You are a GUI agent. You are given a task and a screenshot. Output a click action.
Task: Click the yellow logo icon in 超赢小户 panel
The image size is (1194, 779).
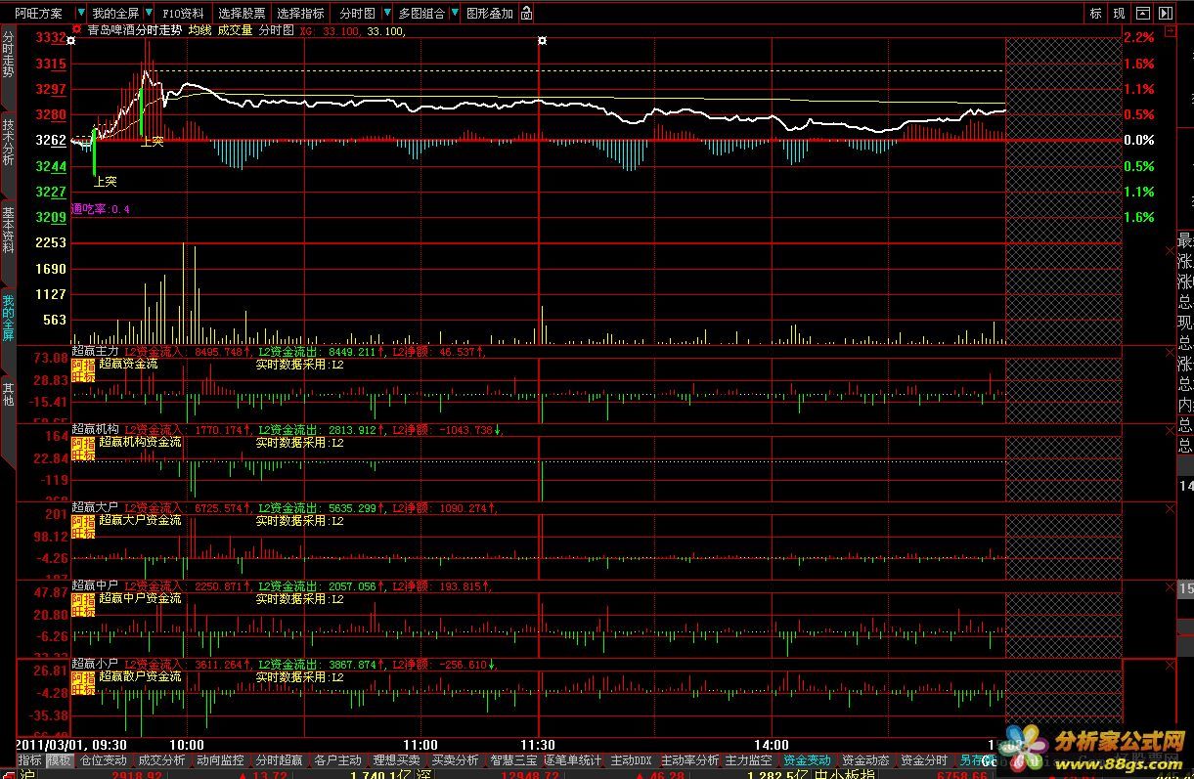[83, 682]
